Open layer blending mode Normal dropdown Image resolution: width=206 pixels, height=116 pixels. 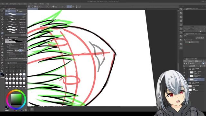[x=191, y=61]
